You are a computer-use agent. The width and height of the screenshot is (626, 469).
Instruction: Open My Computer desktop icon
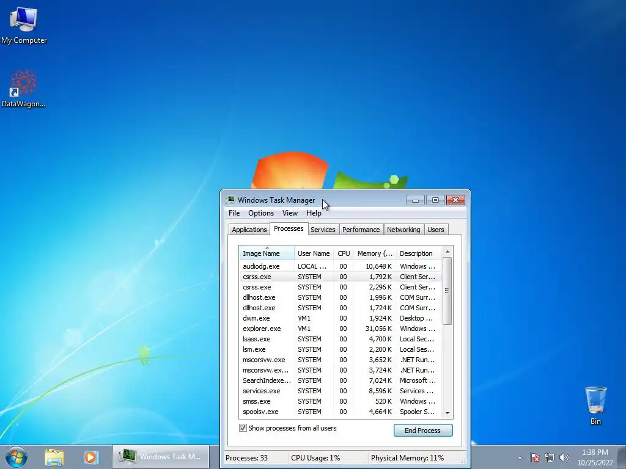tap(24, 25)
